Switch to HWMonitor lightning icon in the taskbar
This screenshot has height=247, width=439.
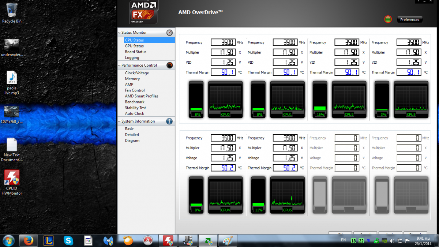(168, 240)
